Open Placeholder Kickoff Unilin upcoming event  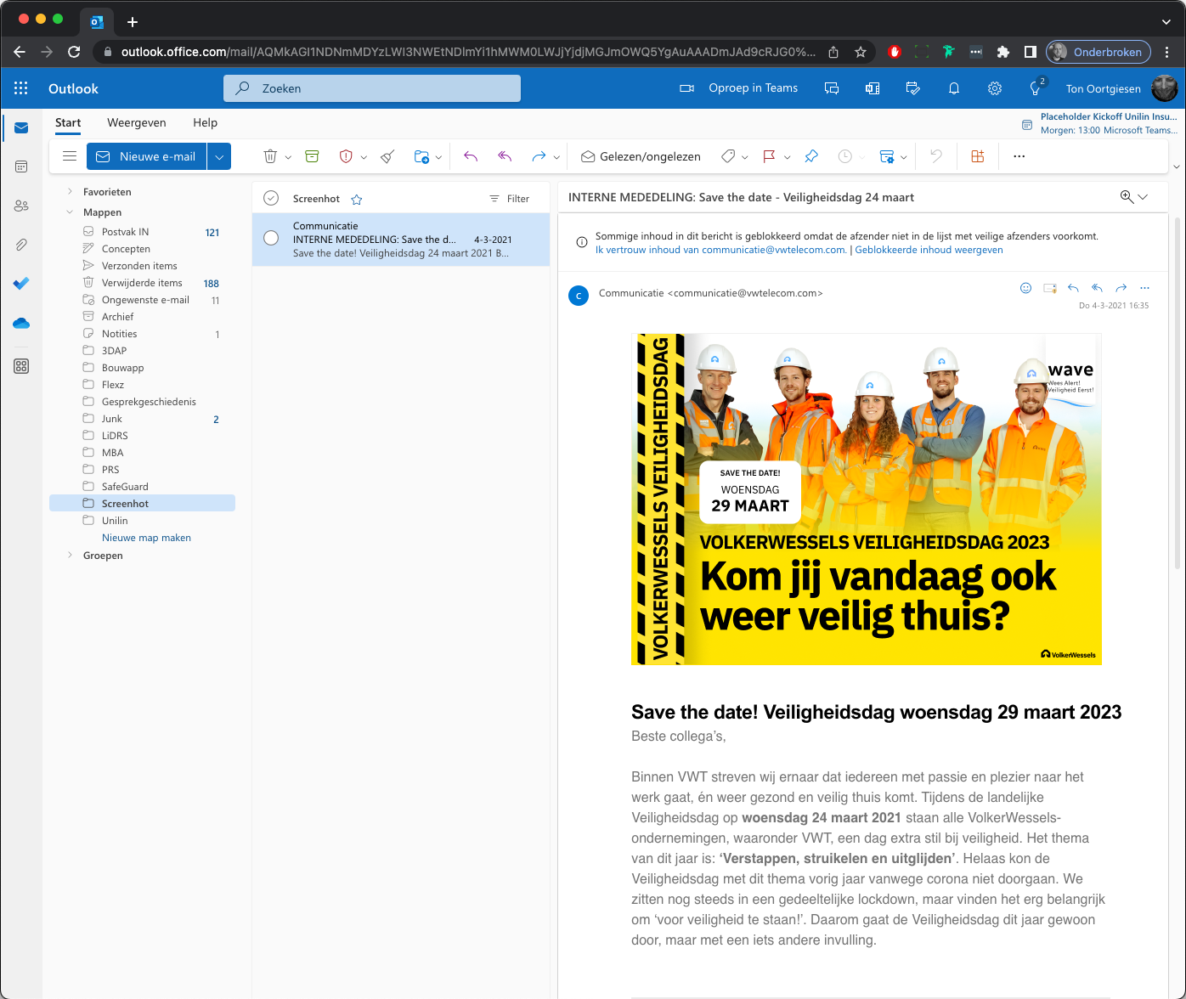click(1100, 123)
